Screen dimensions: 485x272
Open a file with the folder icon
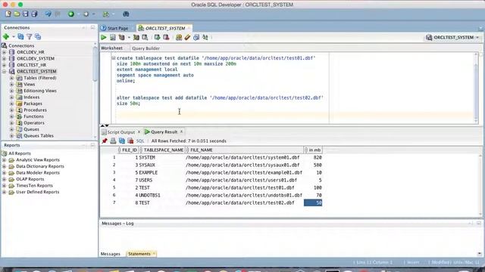17,14
